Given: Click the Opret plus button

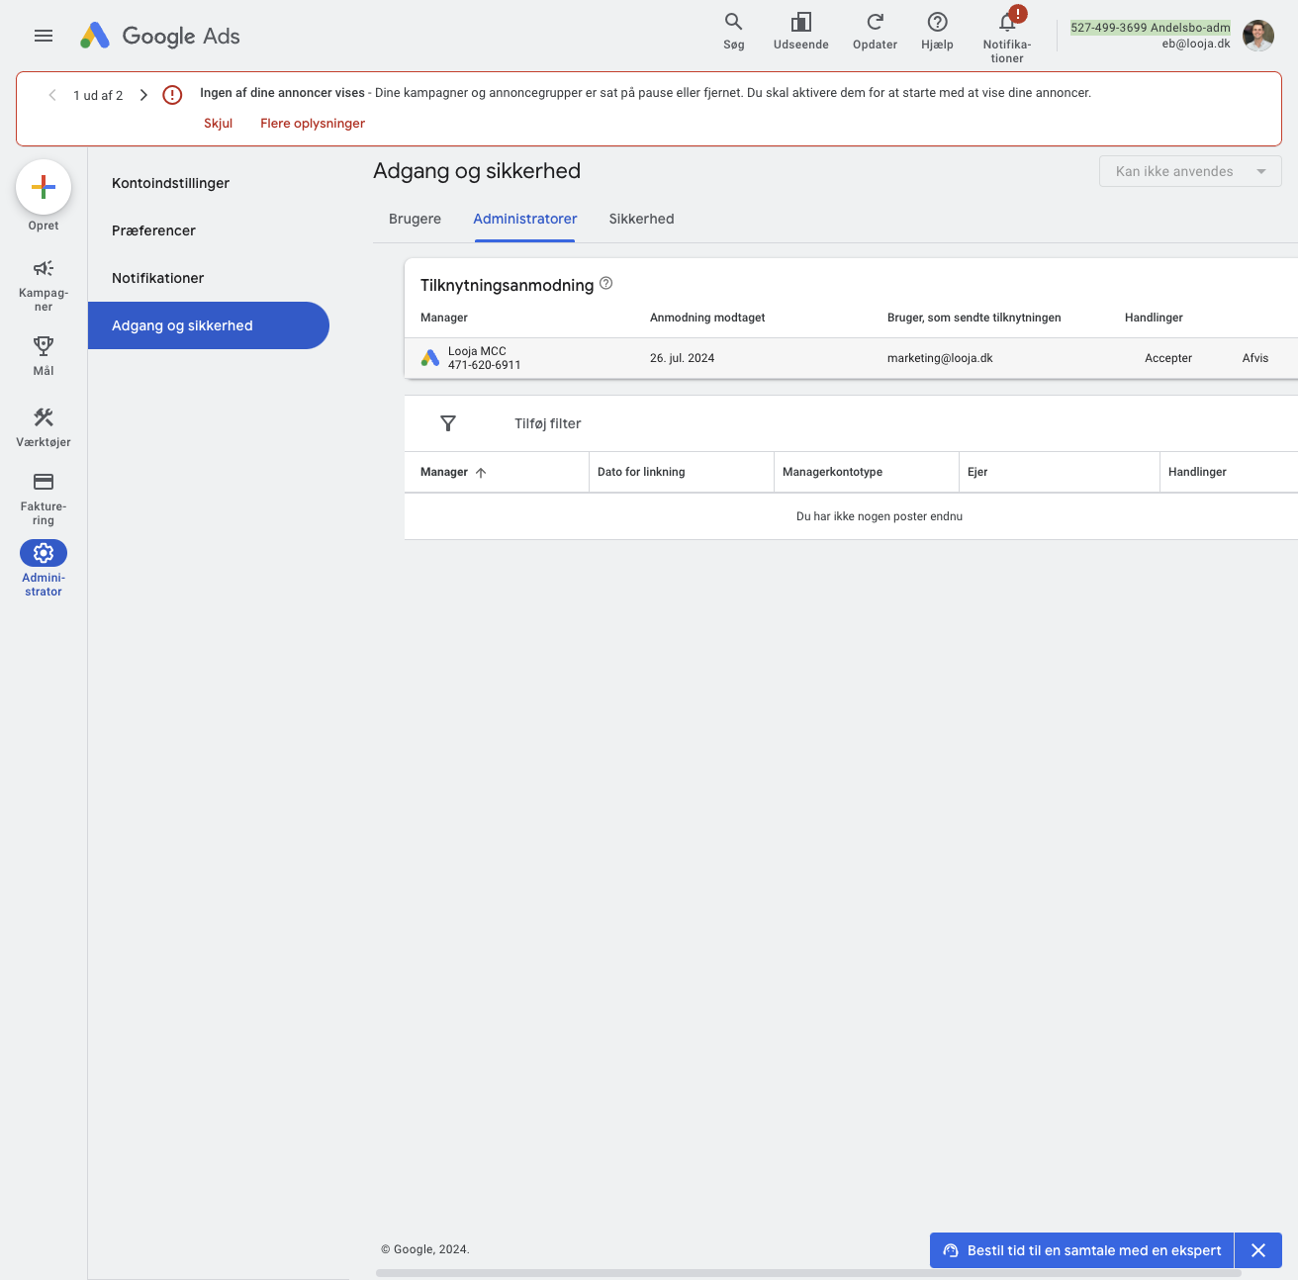Looking at the screenshot, I should (44, 187).
